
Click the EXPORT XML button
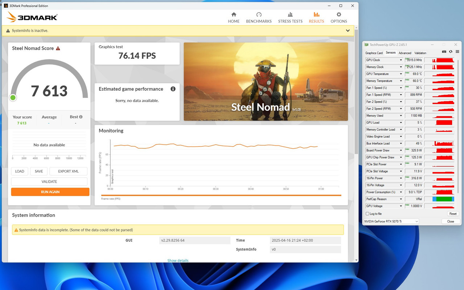click(x=69, y=171)
